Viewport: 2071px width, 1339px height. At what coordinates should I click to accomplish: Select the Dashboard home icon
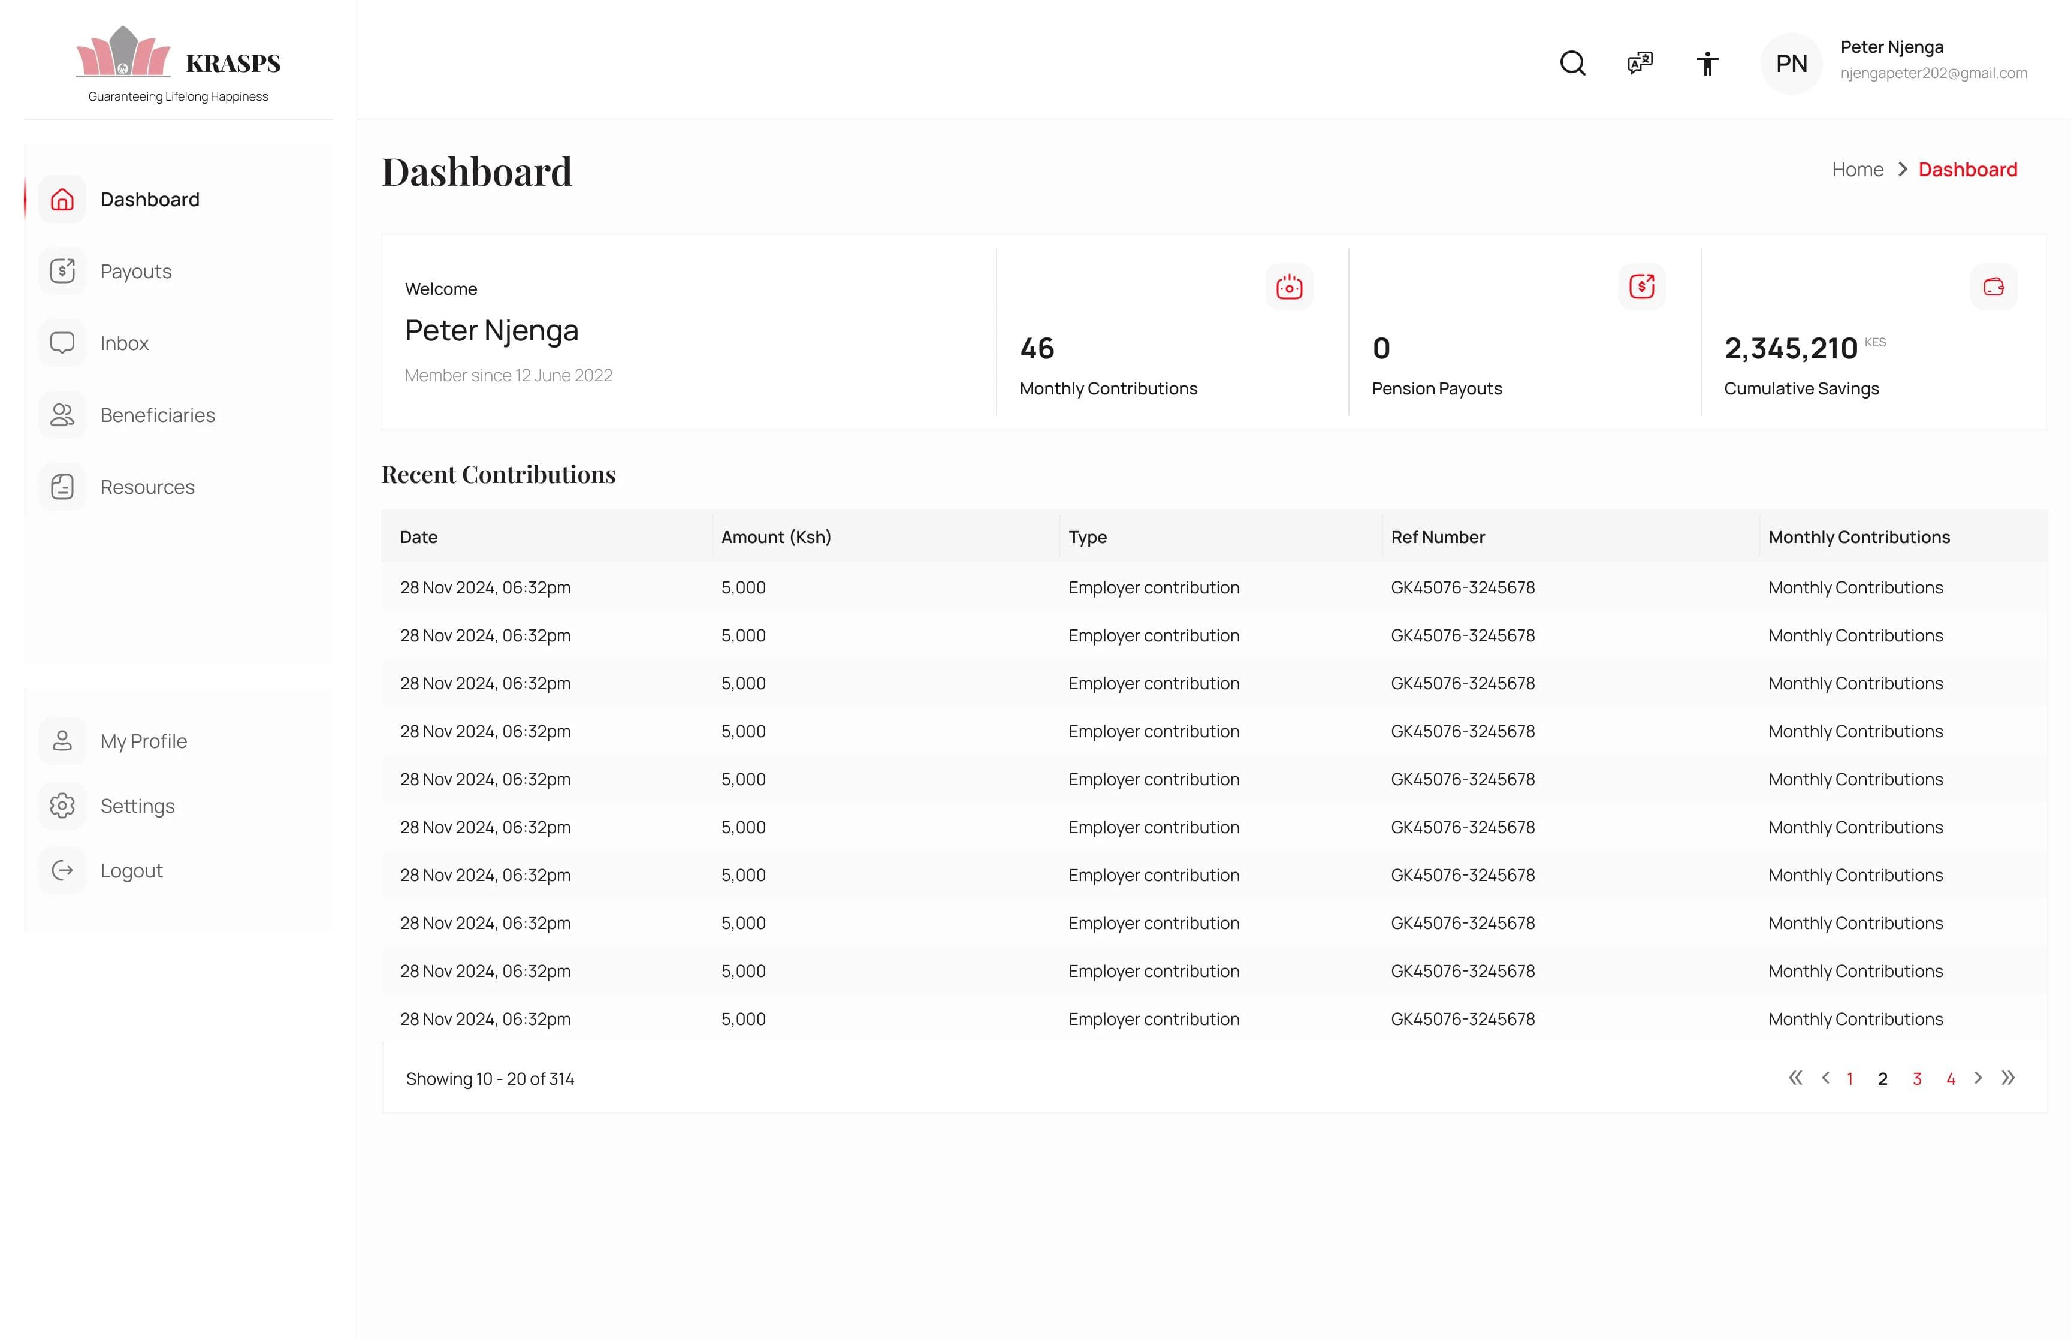62,199
